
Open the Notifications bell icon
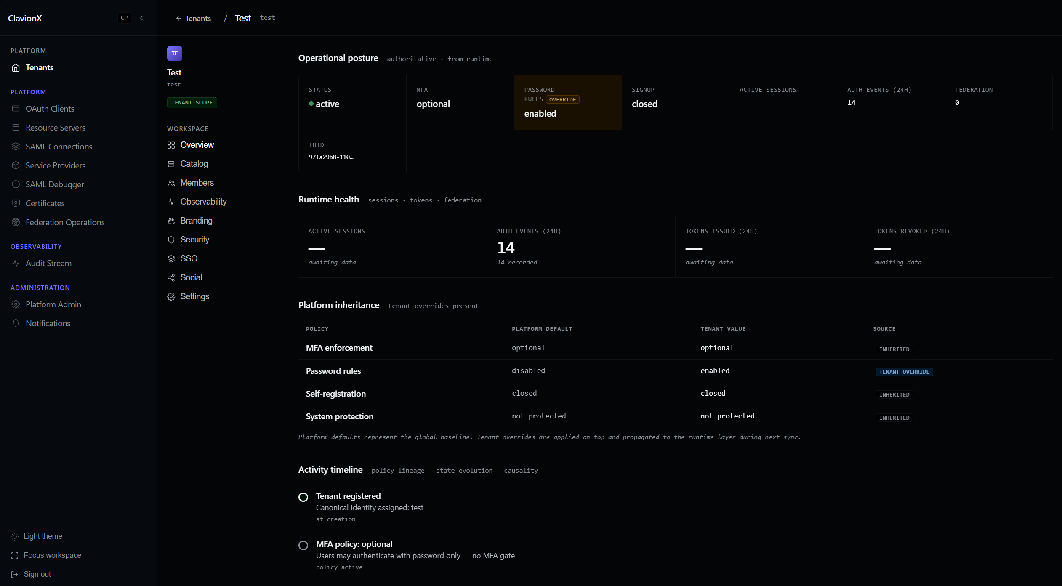click(x=16, y=323)
